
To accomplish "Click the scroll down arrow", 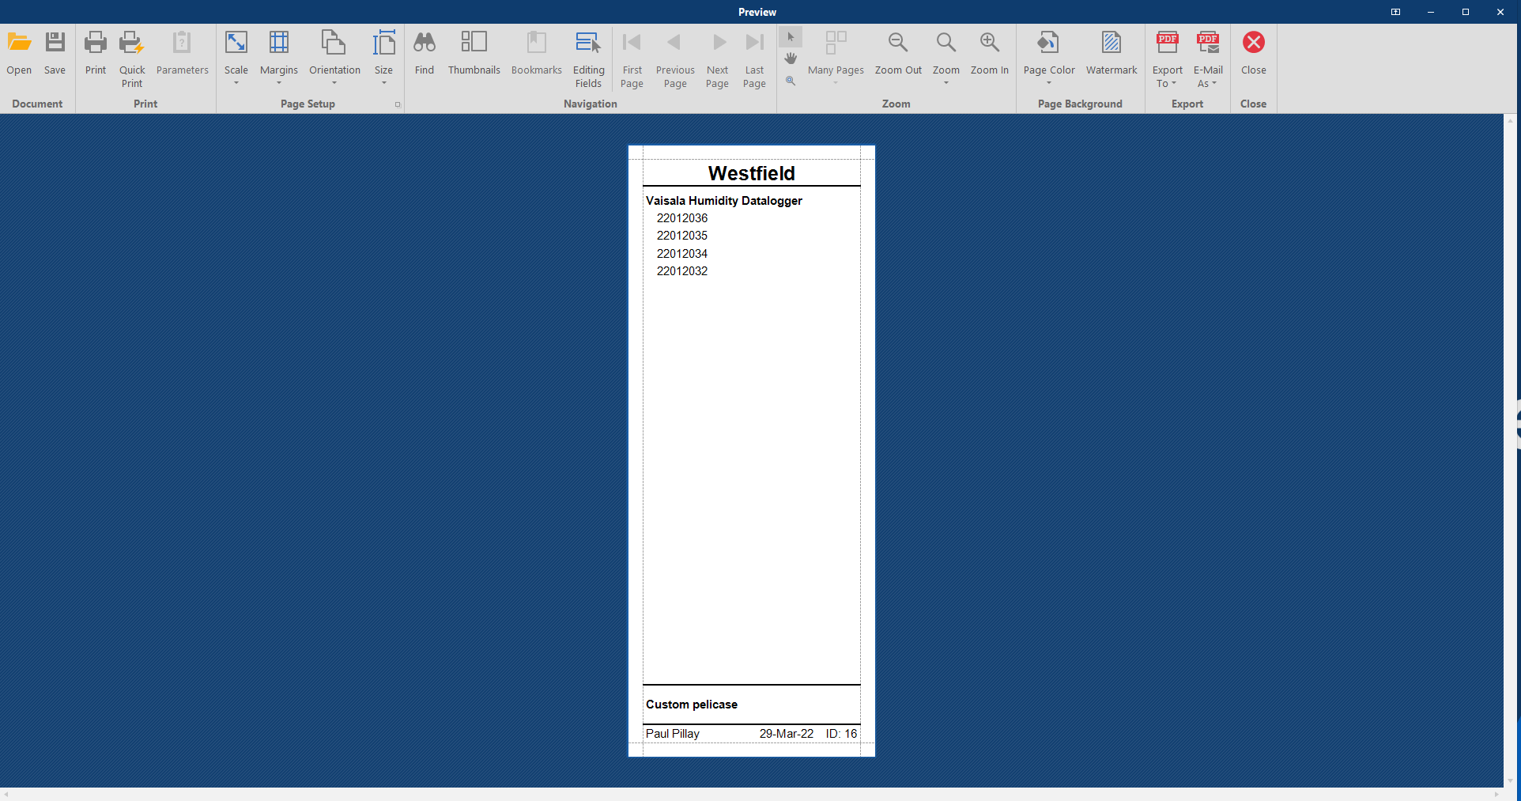I will click(1511, 781).
